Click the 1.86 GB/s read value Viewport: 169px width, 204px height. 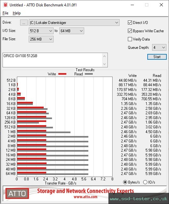tap(153, 122)
